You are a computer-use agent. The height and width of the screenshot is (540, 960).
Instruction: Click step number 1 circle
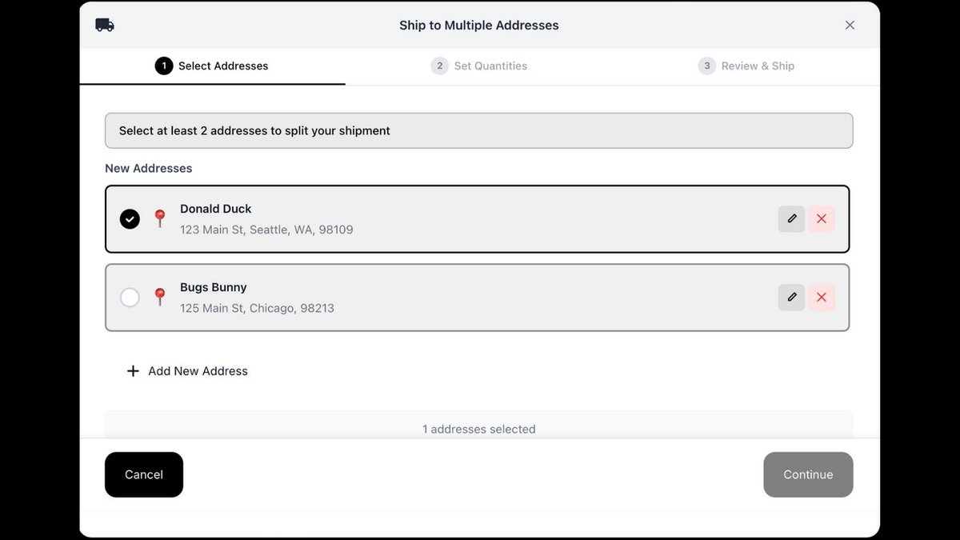164,66
